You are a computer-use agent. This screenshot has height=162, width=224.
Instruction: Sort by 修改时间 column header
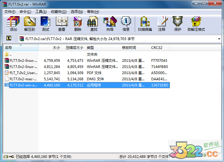(134, 48)
